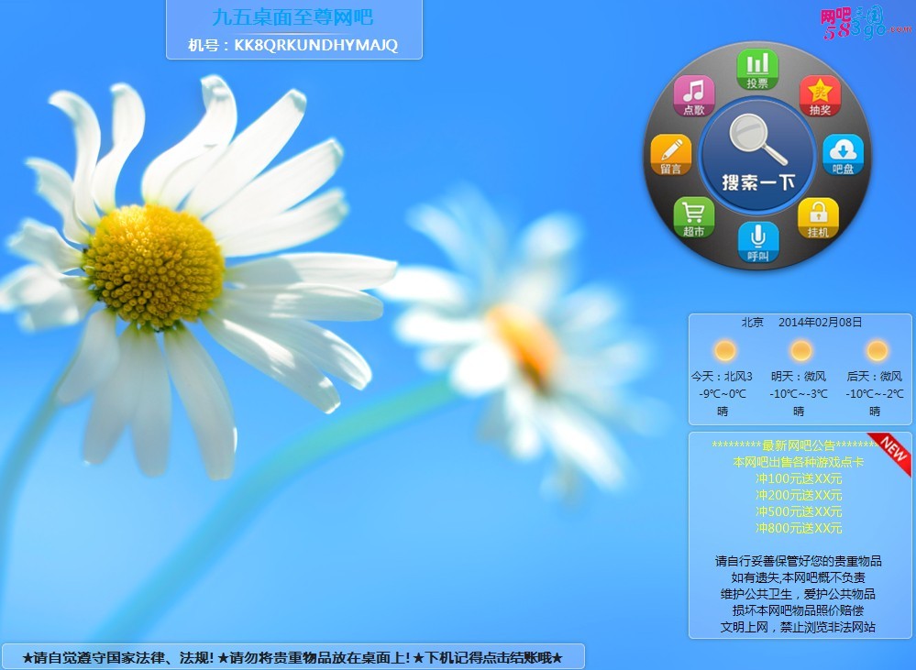The height and width of the screenshot is (670, 916).
Task: Click the 抽奖 lottery star icon
Action: 820,95
